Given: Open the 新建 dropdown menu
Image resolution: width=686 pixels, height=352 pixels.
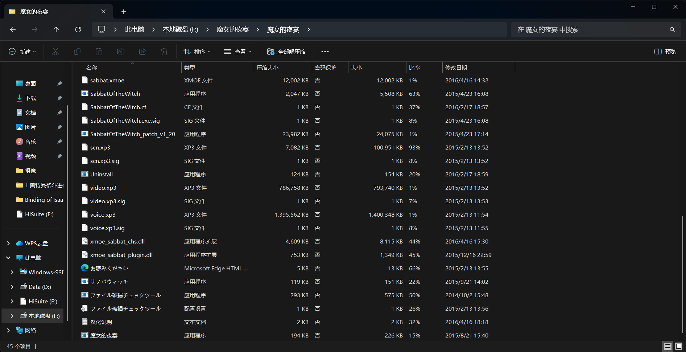Looking at the screenshot, I should point(22,52).
